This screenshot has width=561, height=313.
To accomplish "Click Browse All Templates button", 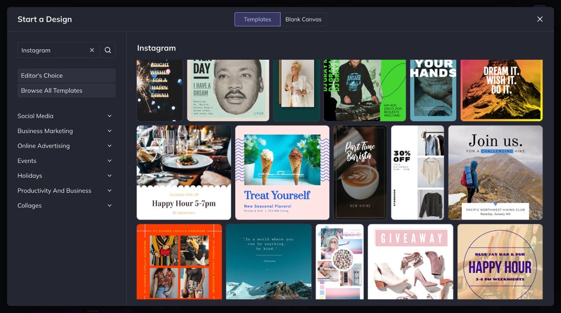I will (66, 90).
